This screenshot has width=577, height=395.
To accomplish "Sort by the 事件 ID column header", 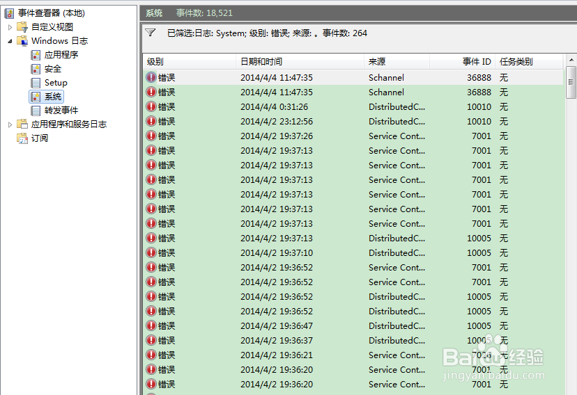I will 462,62.
